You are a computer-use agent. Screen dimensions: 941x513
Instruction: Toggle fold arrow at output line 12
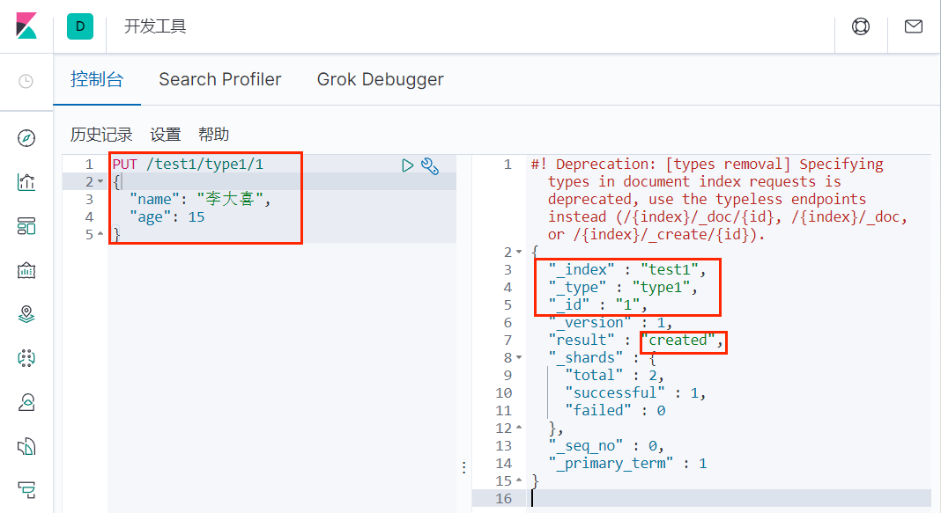pyautogui.click(x=519, y=428)
